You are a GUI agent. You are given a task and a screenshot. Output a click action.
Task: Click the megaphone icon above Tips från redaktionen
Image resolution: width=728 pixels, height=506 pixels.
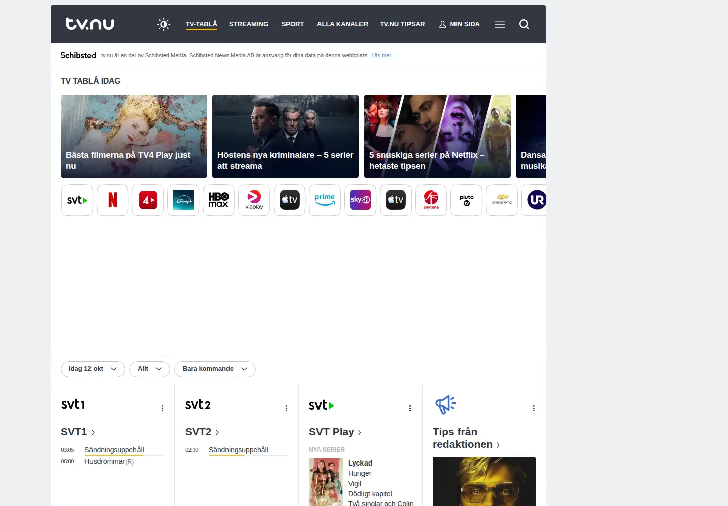[445, 405]
